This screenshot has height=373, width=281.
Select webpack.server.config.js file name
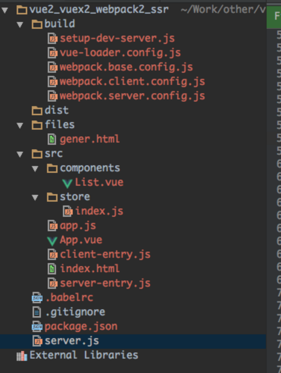pos(132,96)
